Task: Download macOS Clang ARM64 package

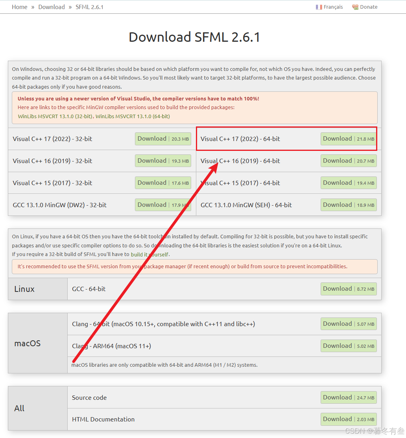Action: [x=349, y=346]
